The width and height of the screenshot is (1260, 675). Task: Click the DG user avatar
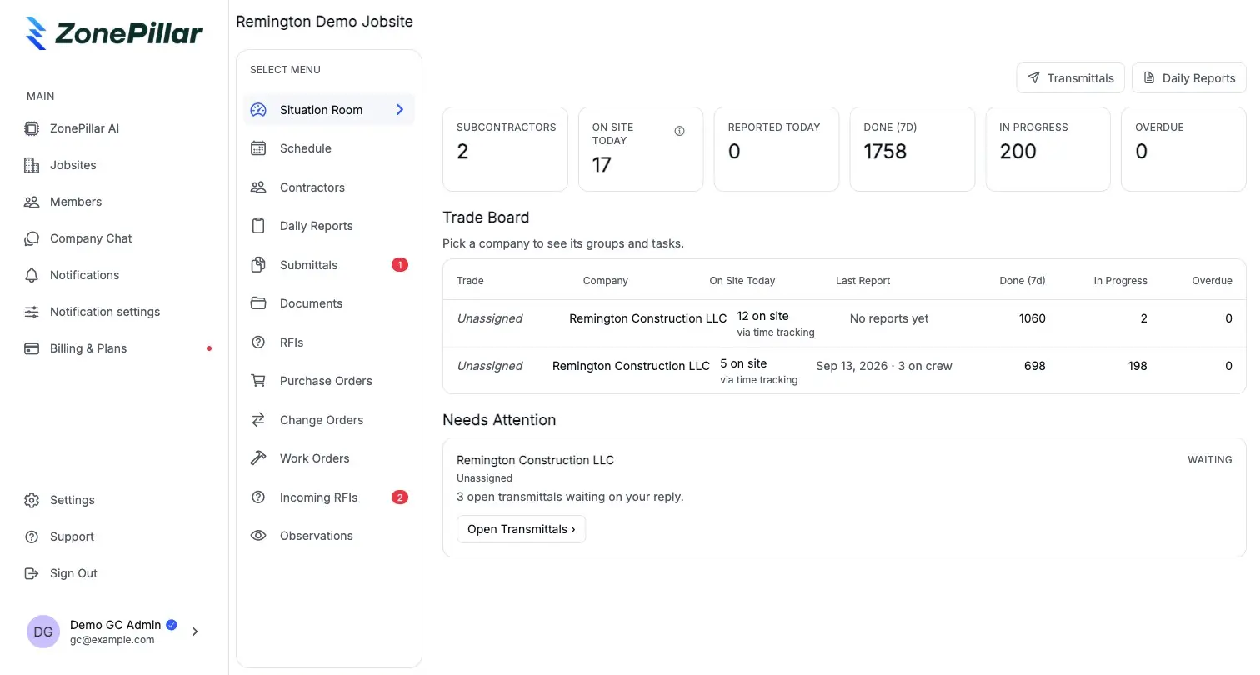43,632
